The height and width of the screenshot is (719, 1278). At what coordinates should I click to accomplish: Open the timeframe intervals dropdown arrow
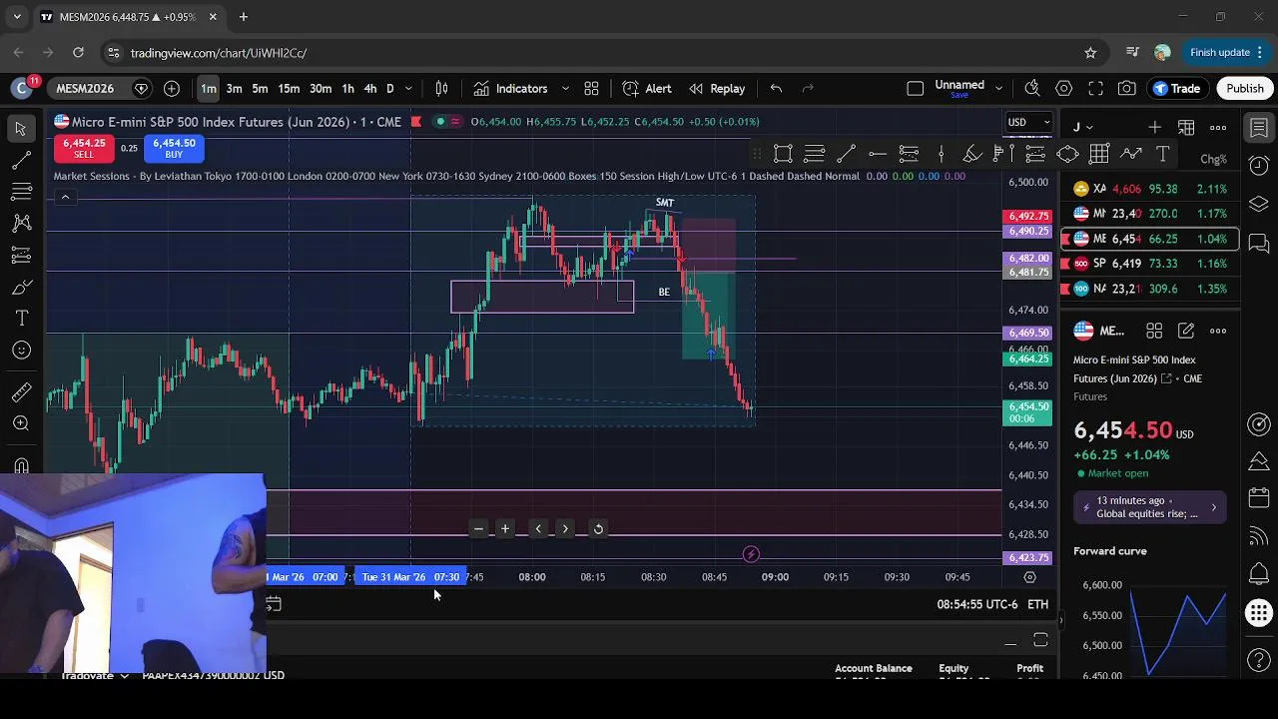(408, 88)
